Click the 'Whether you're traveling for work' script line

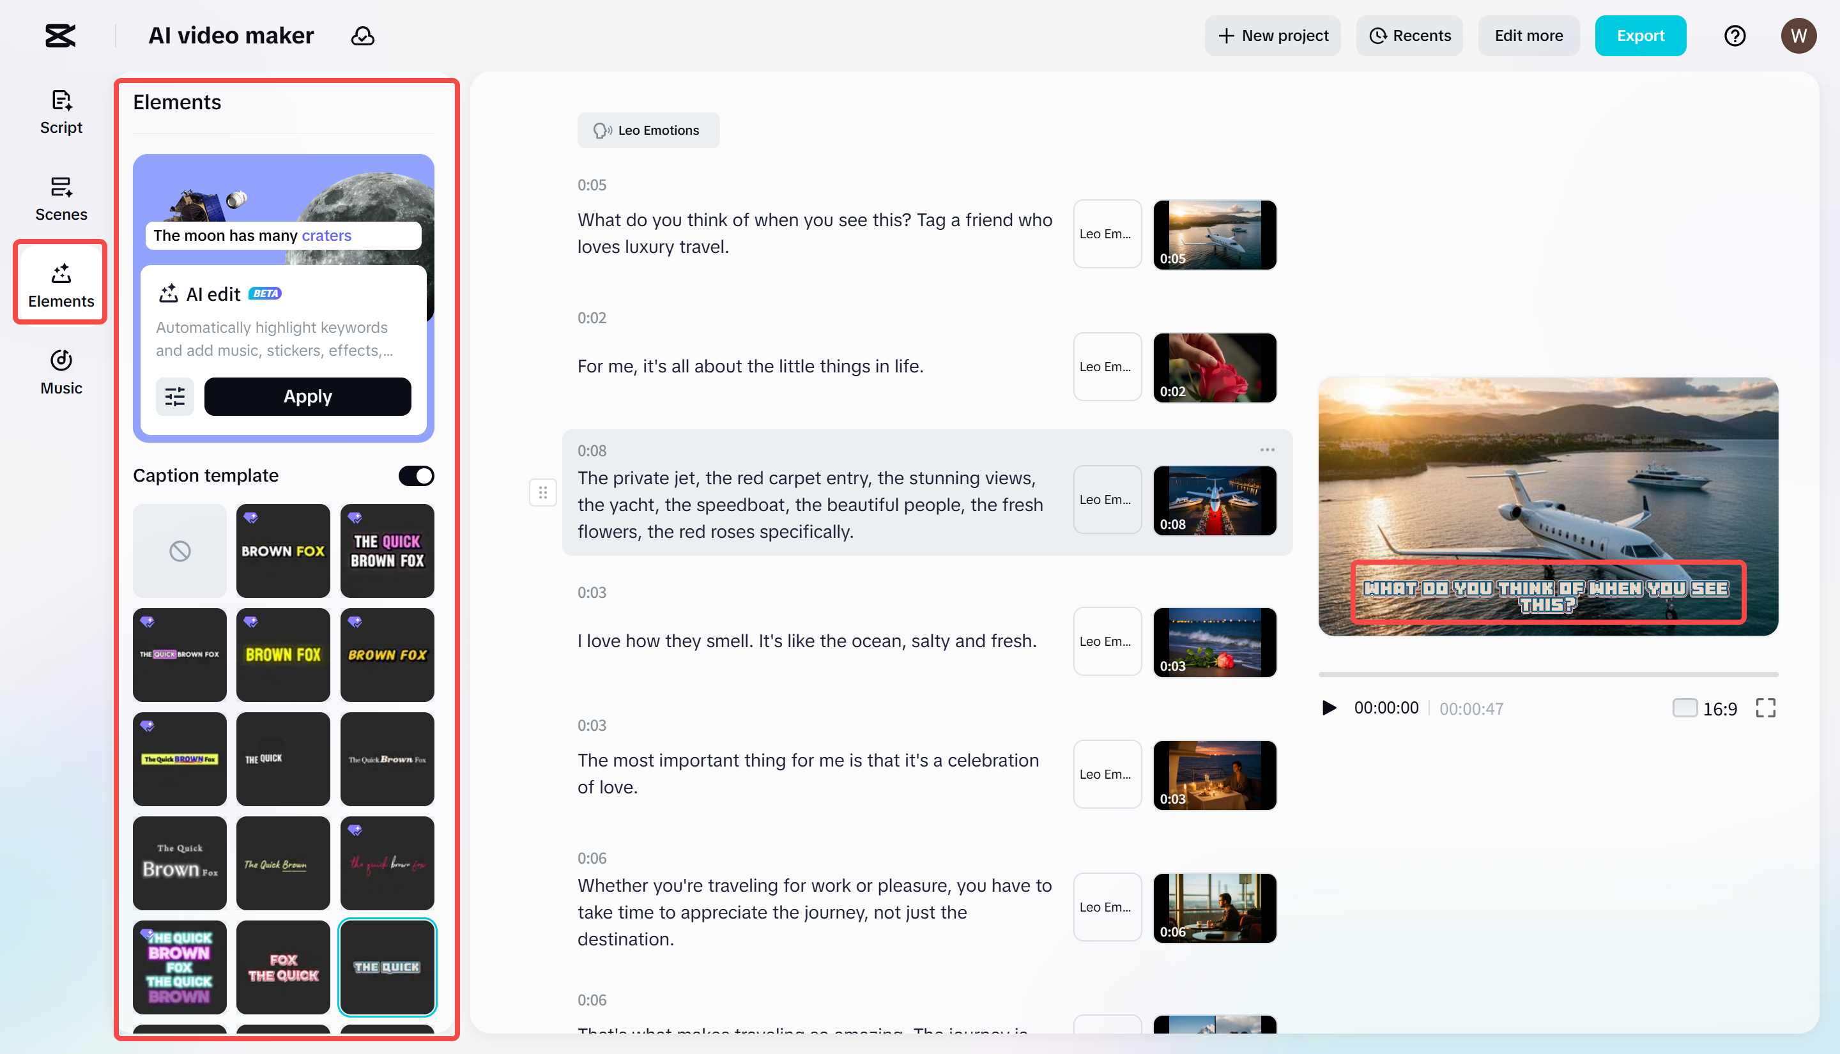tap(815, 912)
